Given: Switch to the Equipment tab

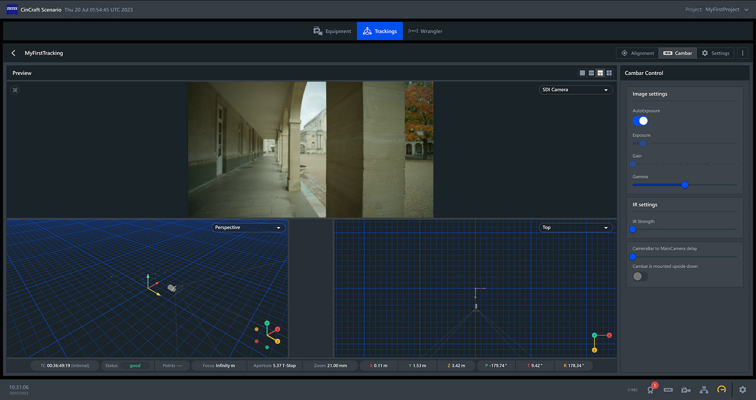Looking at the screenshot, I should tap(332, 31).
